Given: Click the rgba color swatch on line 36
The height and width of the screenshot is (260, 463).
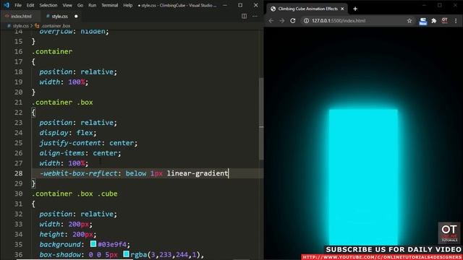Looking at the screenshot, I should pos(126,253).
